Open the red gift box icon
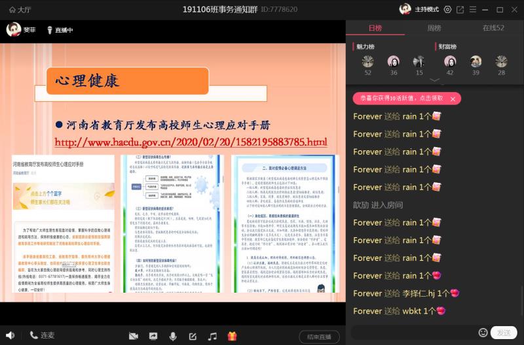524x345 pixels. [232, 337]
